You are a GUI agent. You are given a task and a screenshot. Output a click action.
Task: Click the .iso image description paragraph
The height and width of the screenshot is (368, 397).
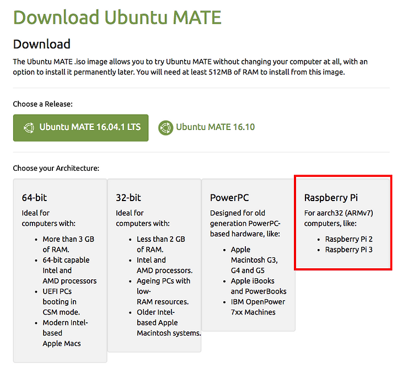(x=190, y=67)
